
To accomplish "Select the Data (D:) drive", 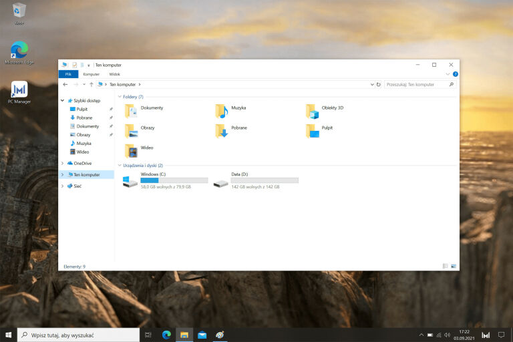I will 256,180.
